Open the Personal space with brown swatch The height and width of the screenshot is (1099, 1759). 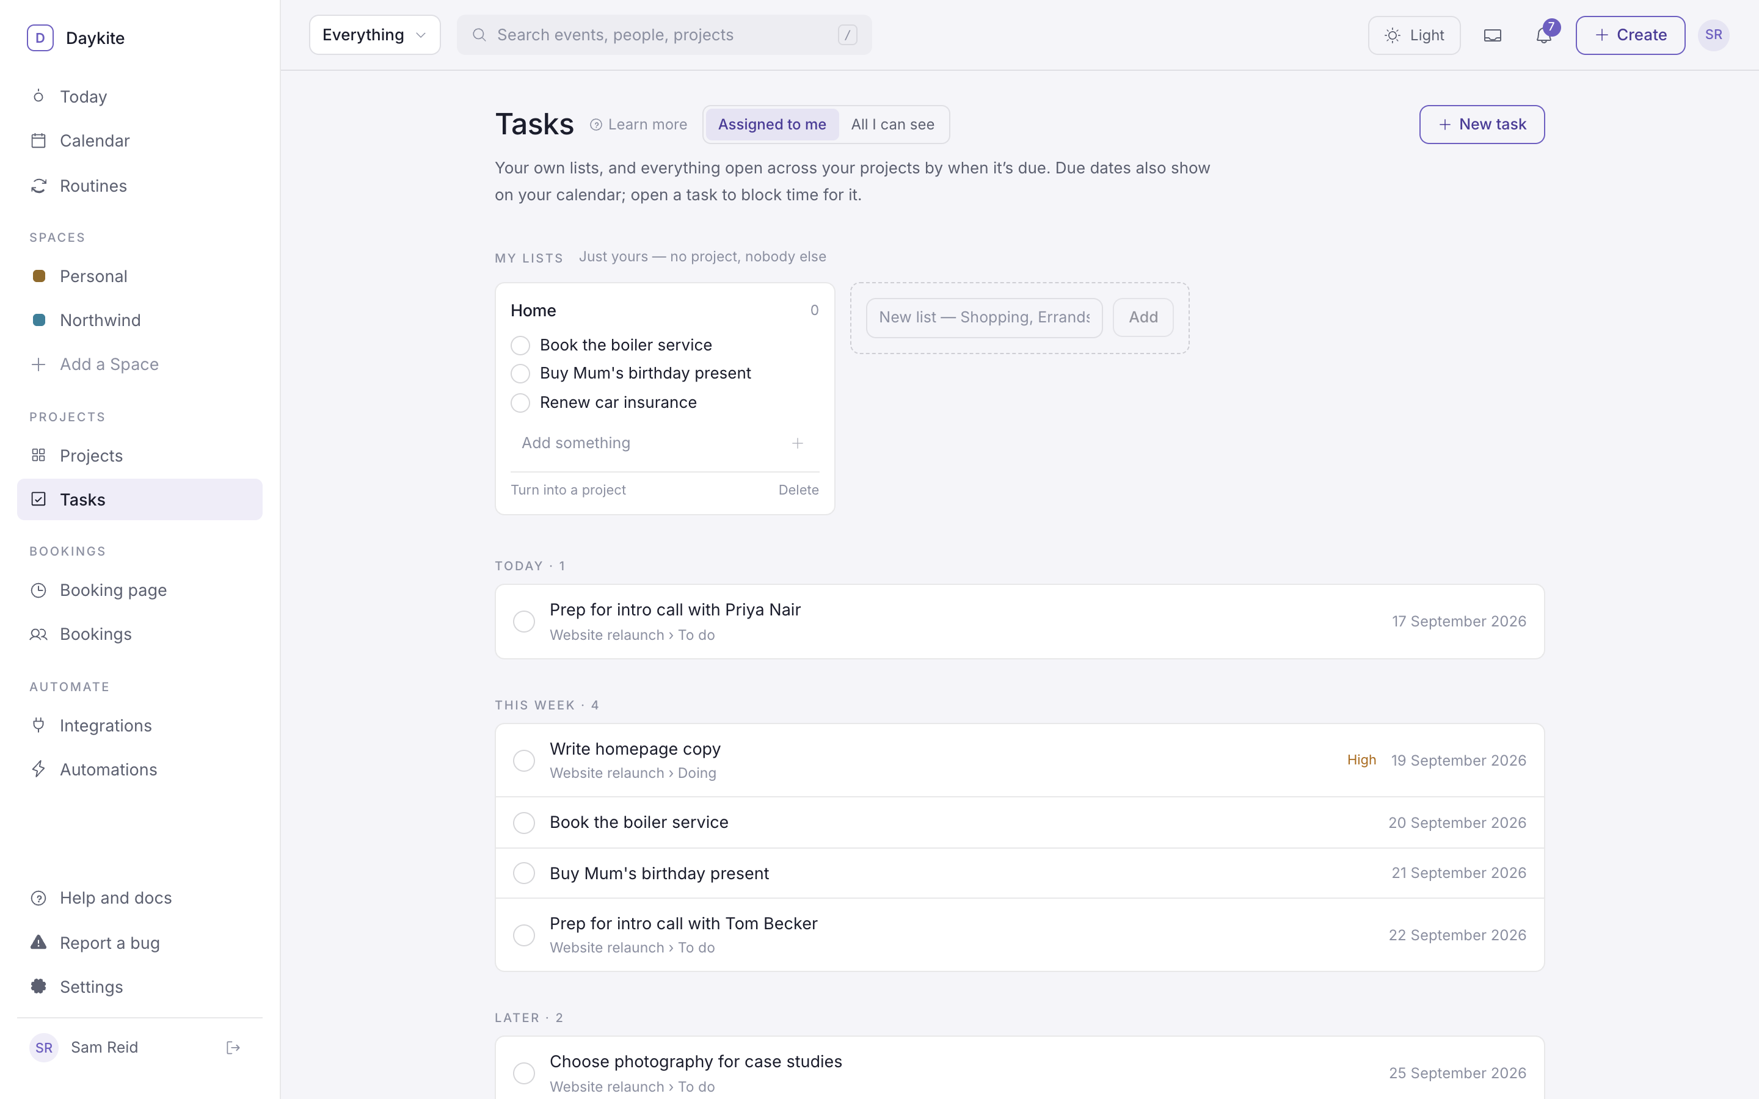[x=139, y=276]
